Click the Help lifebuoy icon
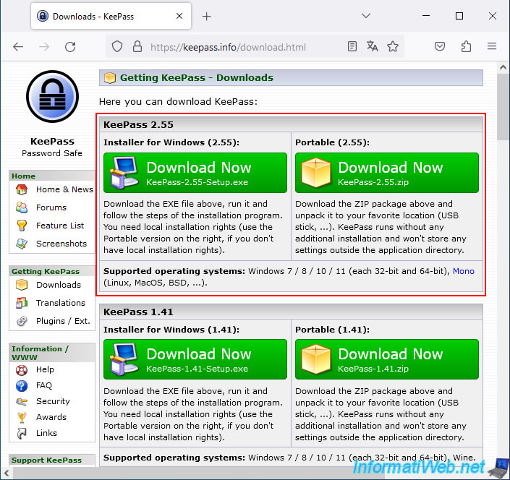510x480 pixels. point(22,370)
